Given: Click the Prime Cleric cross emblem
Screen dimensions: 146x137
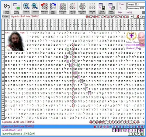Looking at the screenshot, I should (131, 36).
